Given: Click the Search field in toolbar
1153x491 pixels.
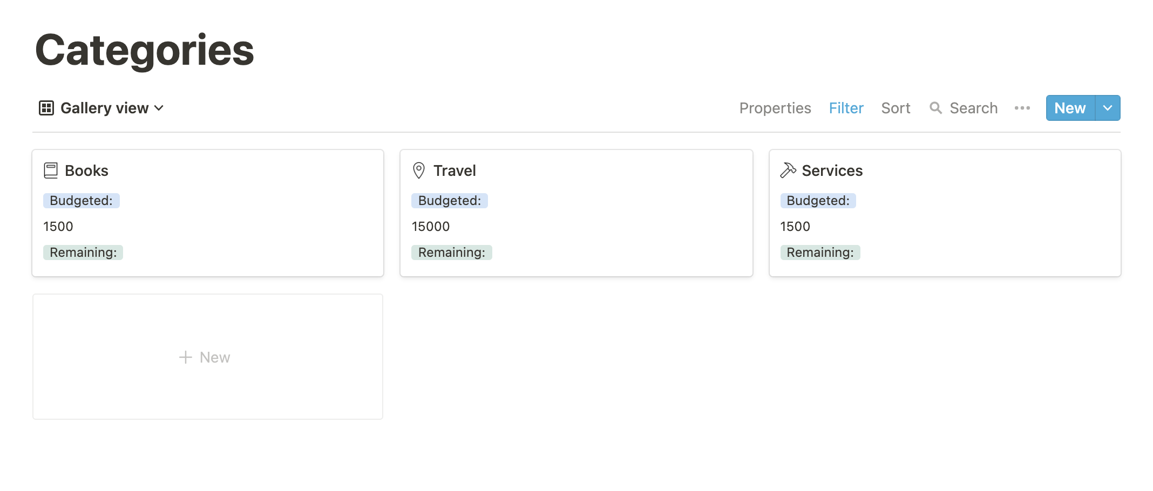Looking at the screenshot, I should pyautogui.click(x=964, y=108).
